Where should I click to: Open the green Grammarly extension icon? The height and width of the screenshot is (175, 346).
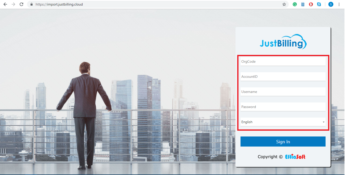[295, 4]
